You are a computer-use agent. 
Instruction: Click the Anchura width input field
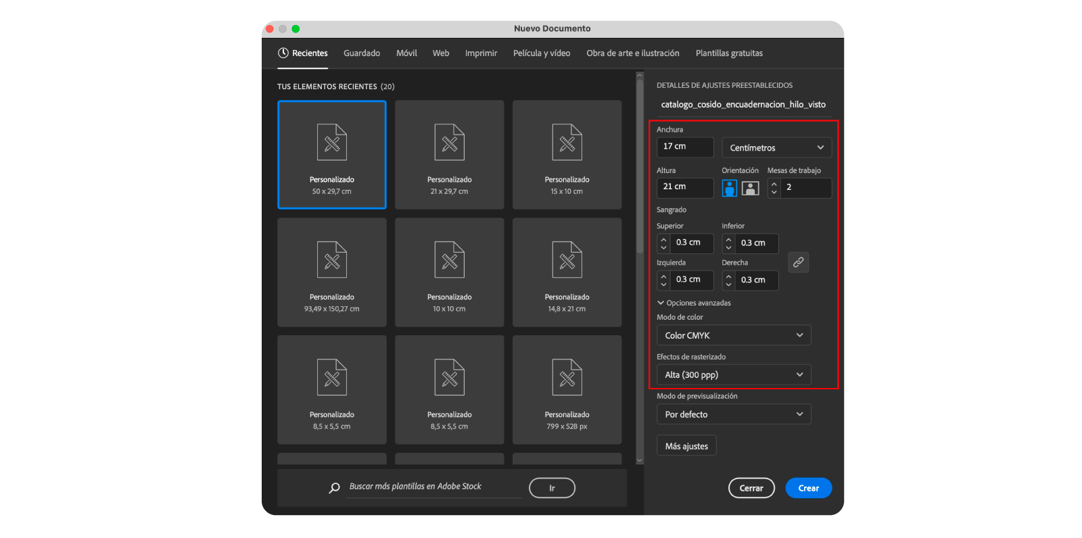click(x=684, y=147)
